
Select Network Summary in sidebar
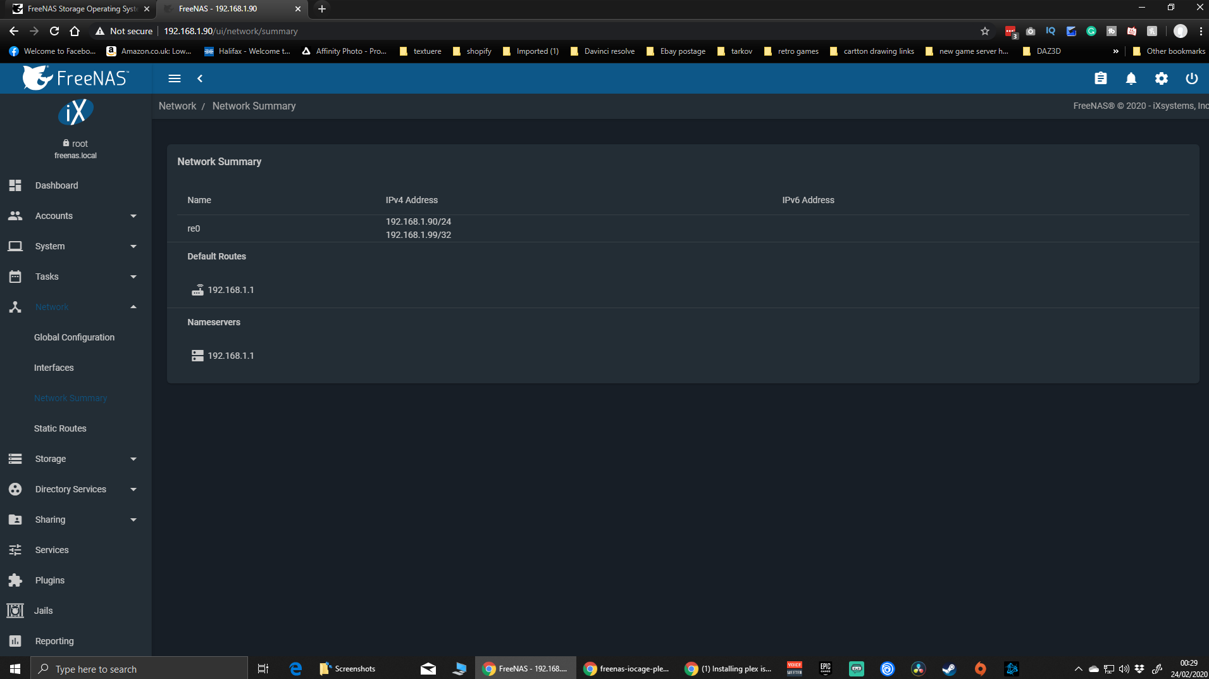pos(71,398)
